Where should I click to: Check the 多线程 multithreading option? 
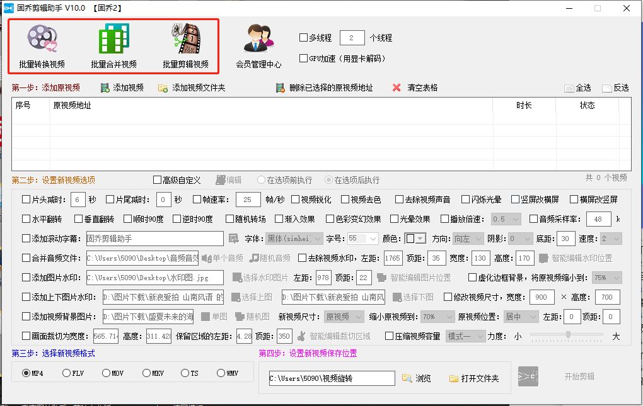tap(303, 37)
